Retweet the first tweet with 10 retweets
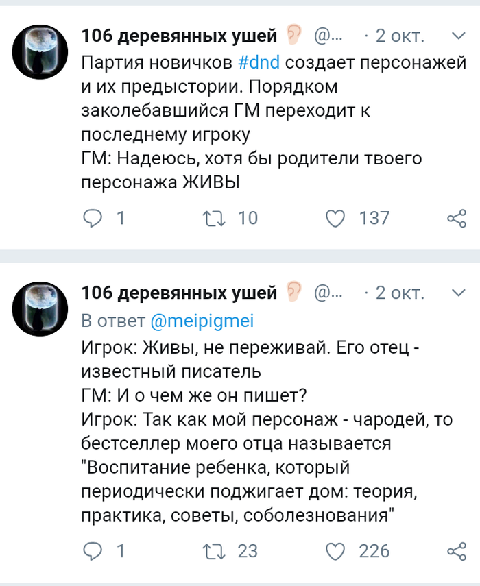The height and width of the screenshot is (586, 480). (207, 218)
